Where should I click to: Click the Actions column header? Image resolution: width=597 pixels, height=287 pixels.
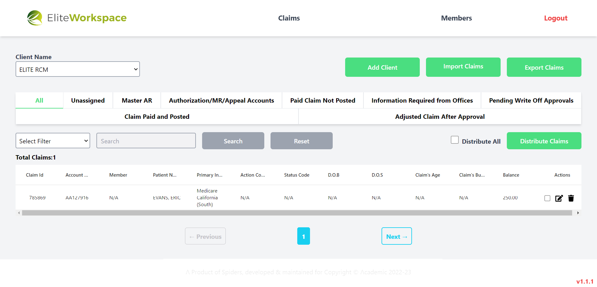pyautogui.click(x=562, y=175)
